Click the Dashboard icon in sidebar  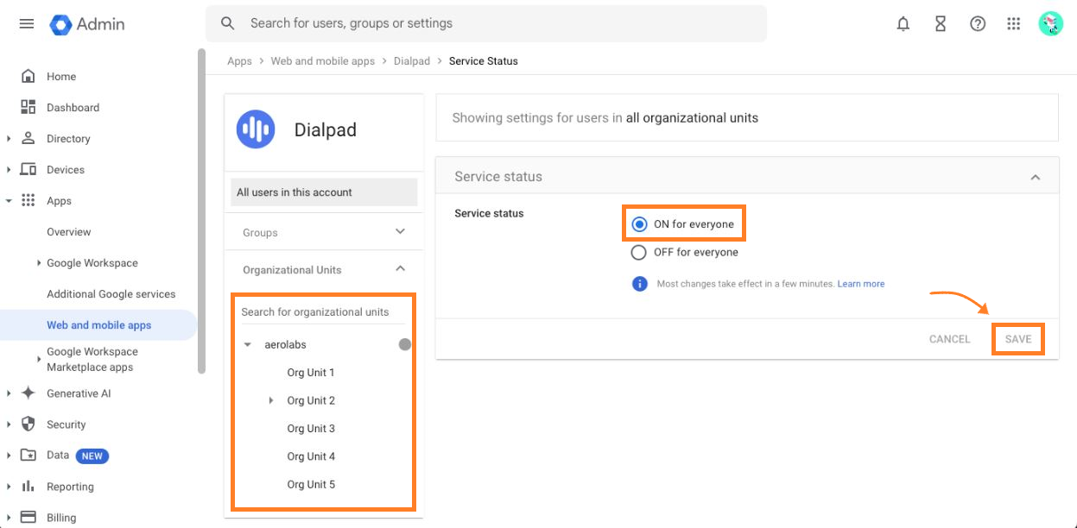point(29,107)
